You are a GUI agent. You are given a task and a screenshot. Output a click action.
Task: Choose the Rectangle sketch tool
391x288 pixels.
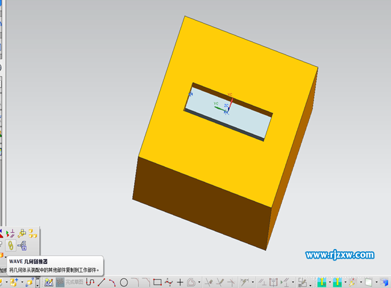click(158, 282)
